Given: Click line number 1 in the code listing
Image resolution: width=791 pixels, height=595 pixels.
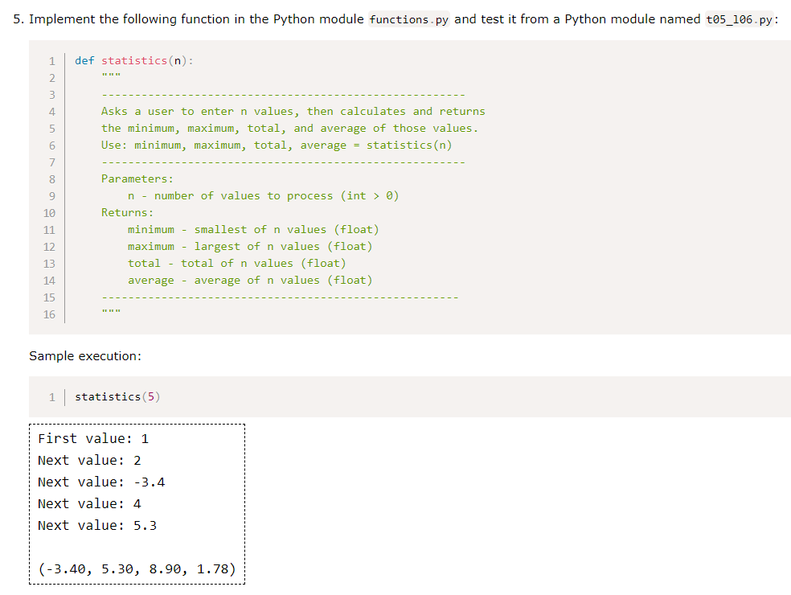Looking at the screenshot, I should pos(51,60).
